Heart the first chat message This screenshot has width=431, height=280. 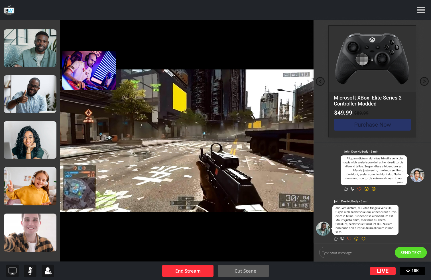click(359, 189)
